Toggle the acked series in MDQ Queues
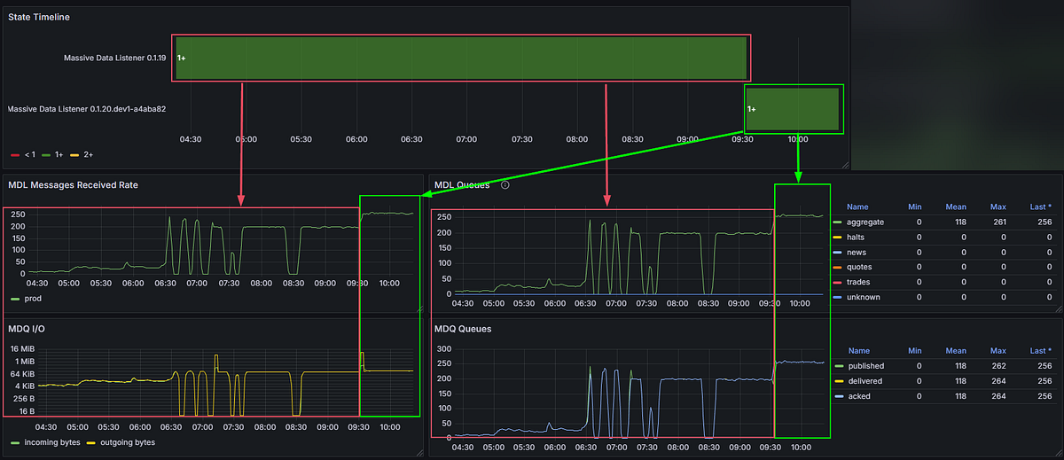The image size is (1064, 460). tap(858, 396)
